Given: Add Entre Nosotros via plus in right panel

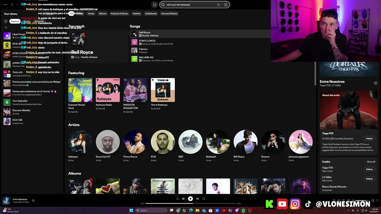Looking at the screenshot, I should click(375, 83).
